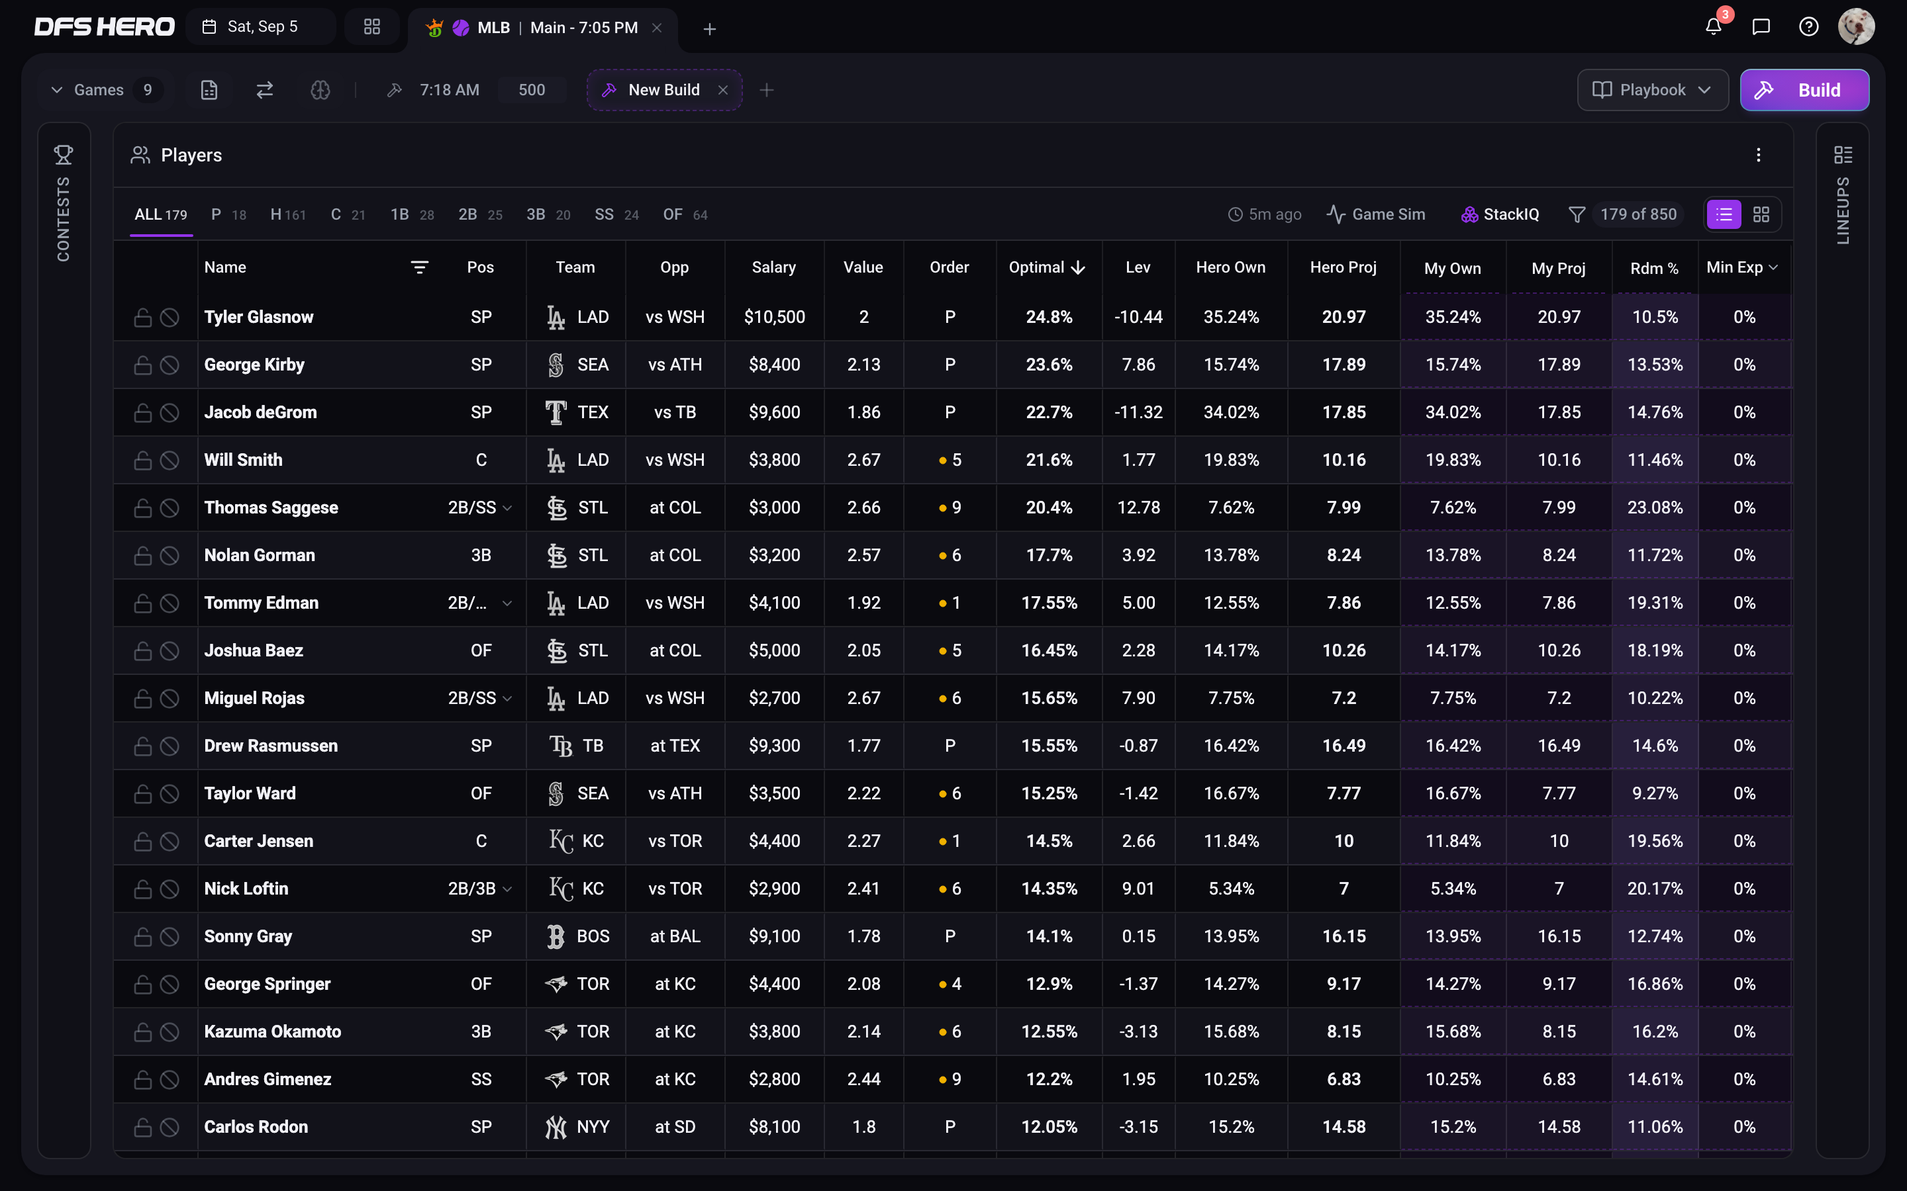Sort by Hero Proj column header

[1343, 268]
